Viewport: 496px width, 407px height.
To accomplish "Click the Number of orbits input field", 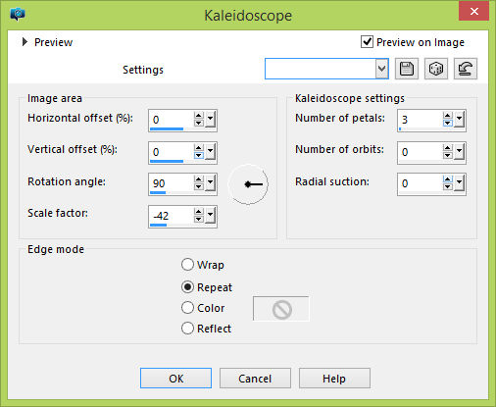I will (x=420, y=152).
